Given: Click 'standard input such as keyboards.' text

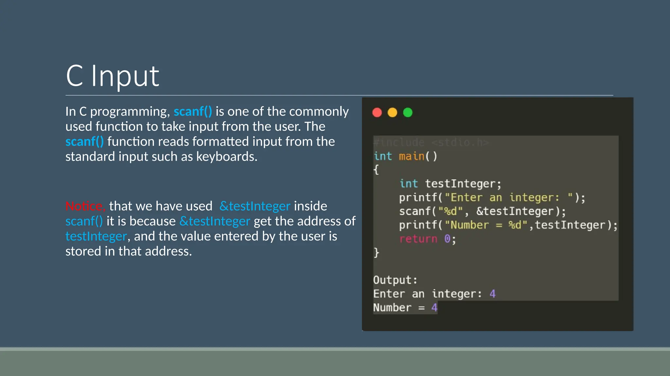Looking at the screenshot, I should point(161,157).
